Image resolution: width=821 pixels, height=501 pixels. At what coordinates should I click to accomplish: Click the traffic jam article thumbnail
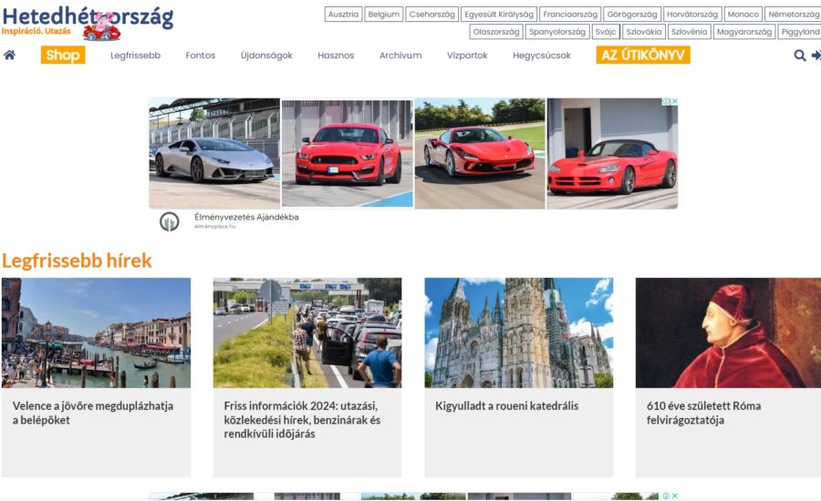(307, 332)
